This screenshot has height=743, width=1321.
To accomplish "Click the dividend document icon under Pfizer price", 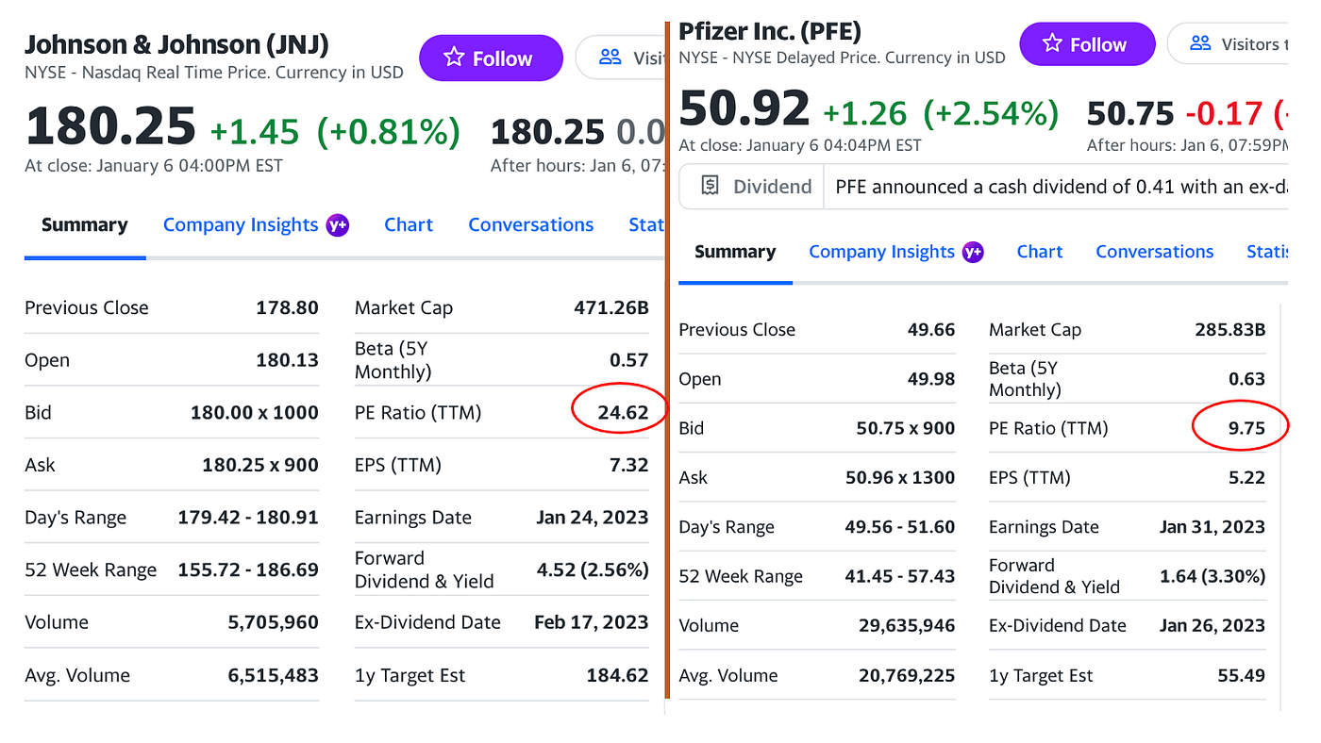I will coord(711,186).
